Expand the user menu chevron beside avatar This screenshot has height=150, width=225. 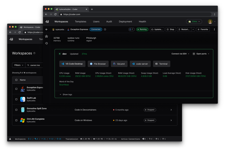tap(215, 21)
